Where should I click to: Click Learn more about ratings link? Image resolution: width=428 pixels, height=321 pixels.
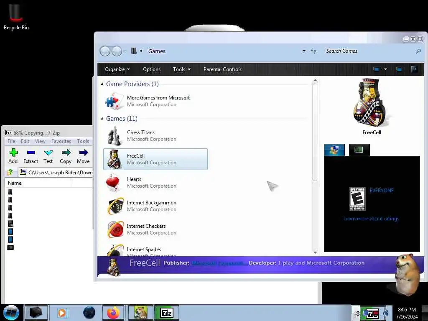(371, 219)
